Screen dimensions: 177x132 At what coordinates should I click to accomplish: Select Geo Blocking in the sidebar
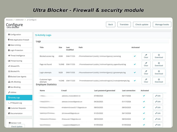(x=19, y=87)
